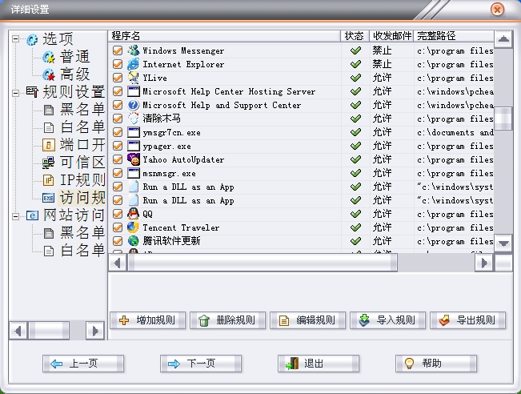Click the list's horizontal scrollbar thumb
This screenshot has width=521, height=394.
(x=263, y=263)
